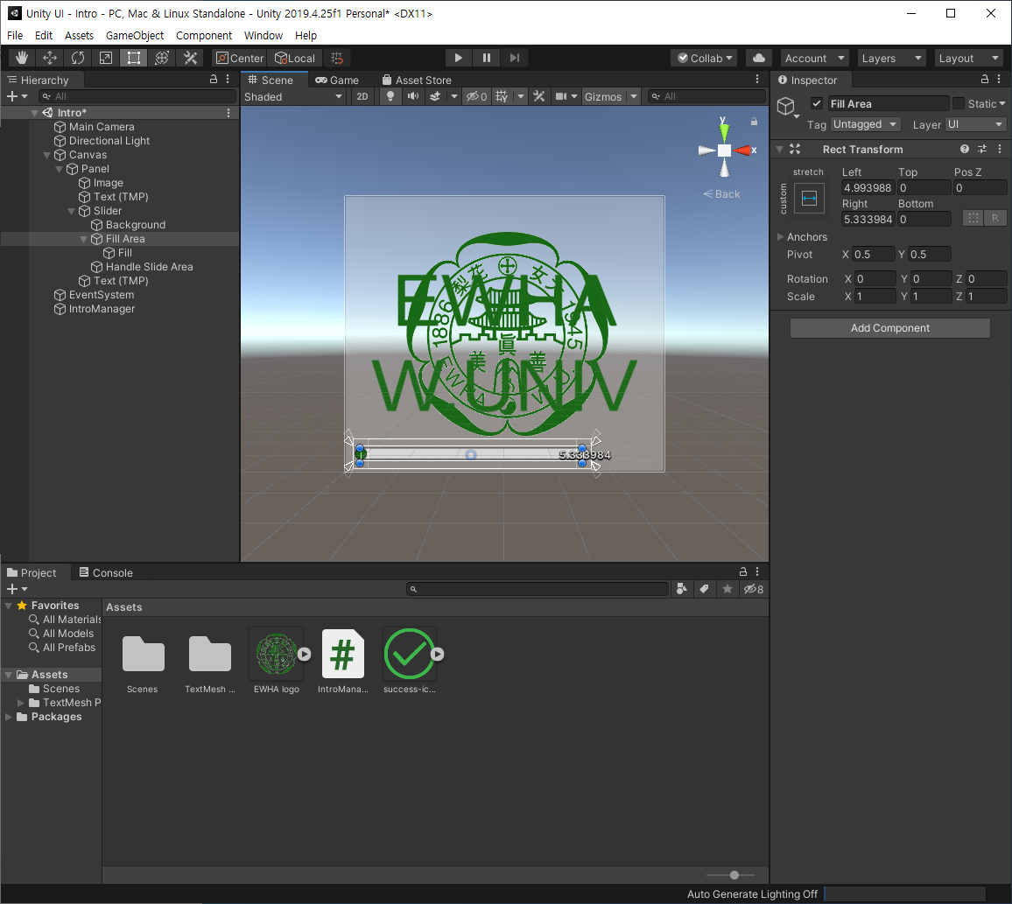Open Hierarchy panel options menu
The height and width of the screenshot is (904, 1012).
pos(228,80)
